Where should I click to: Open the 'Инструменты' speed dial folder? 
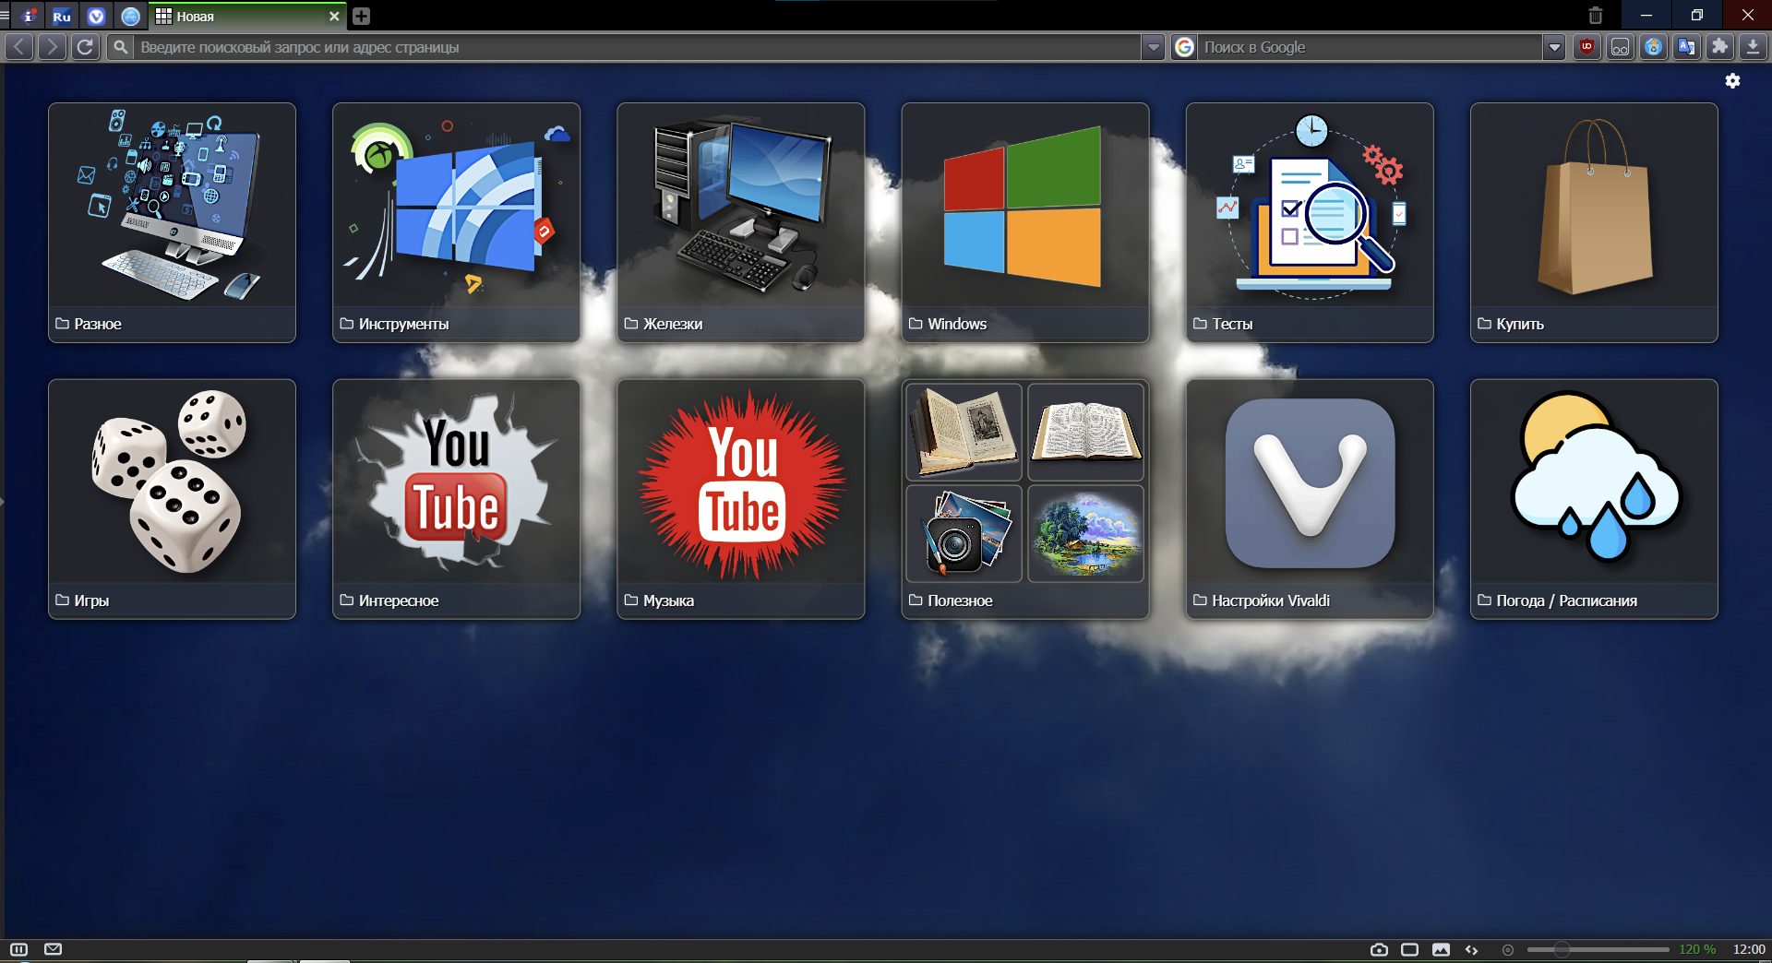coord(457,222)
